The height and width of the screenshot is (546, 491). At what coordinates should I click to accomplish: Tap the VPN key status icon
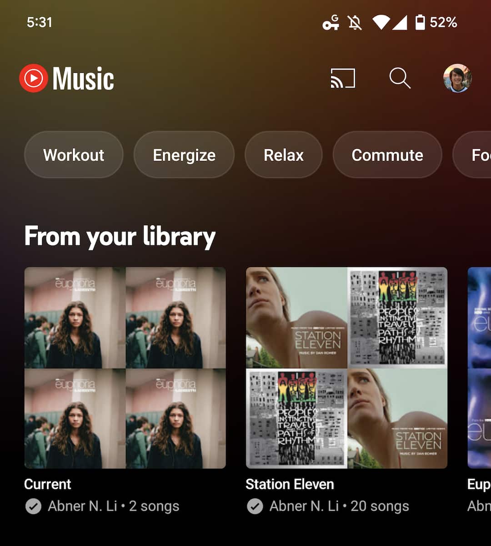pos(331,22)
